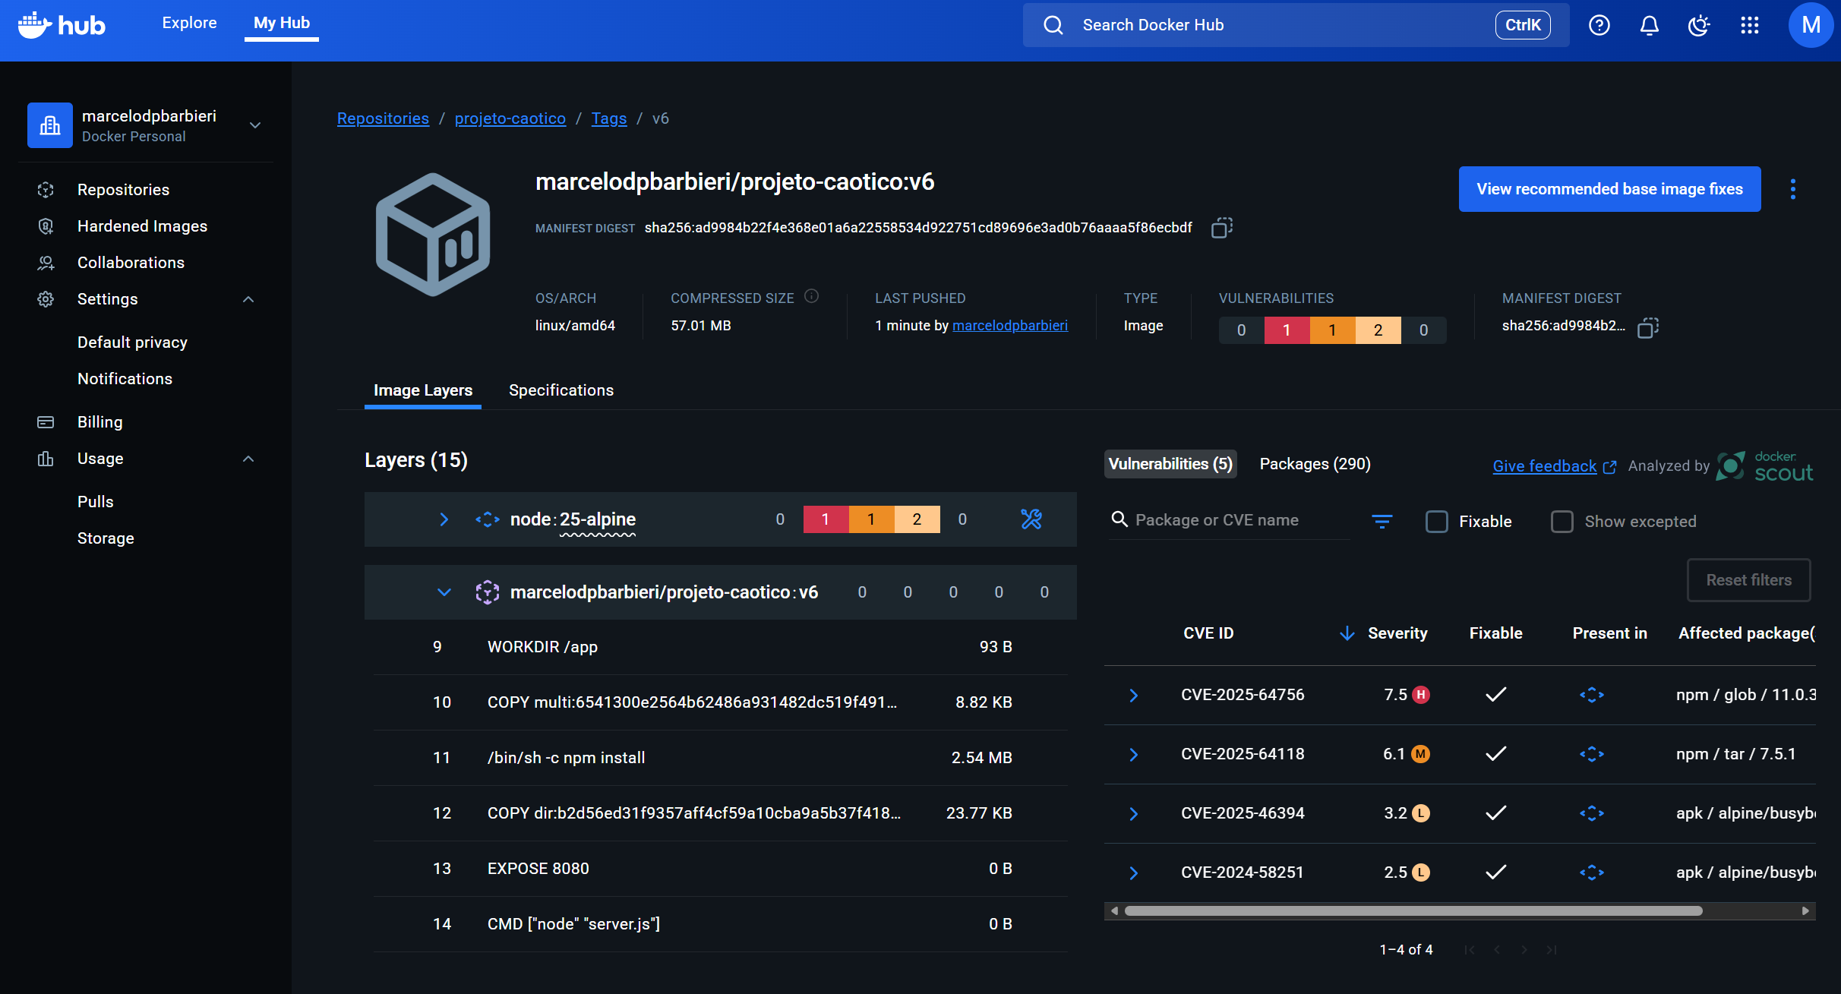Copy the full manifest digest via its icon

click(x=1221, y=228)
